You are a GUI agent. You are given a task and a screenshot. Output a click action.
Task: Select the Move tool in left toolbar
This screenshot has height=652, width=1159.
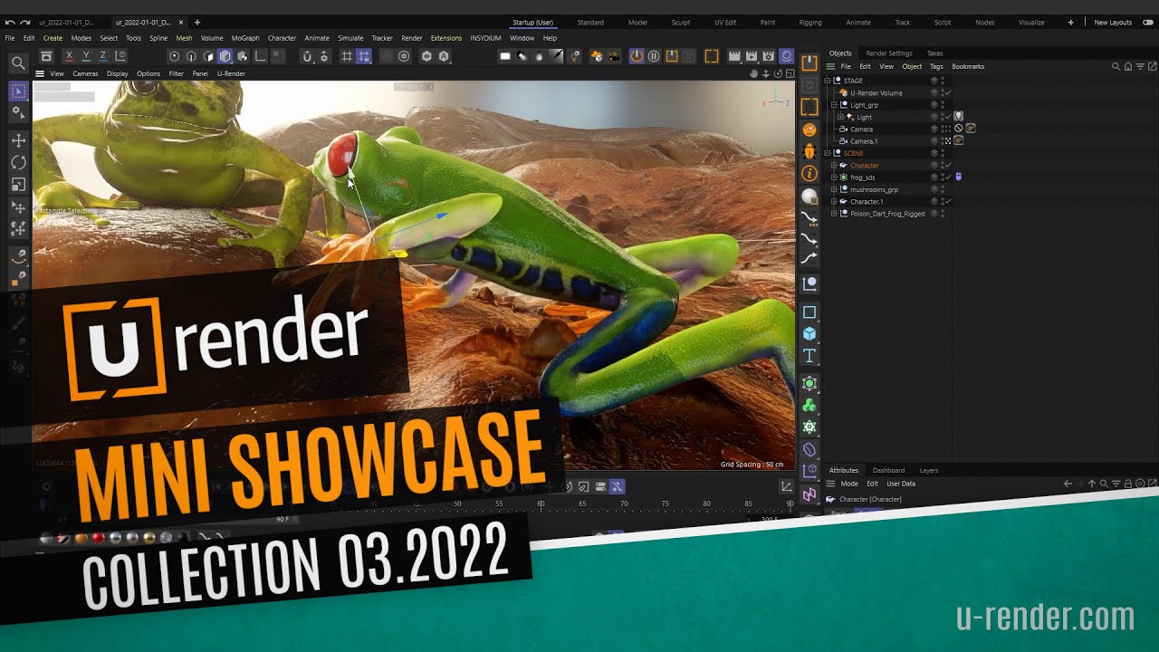[x=18, y=140]
